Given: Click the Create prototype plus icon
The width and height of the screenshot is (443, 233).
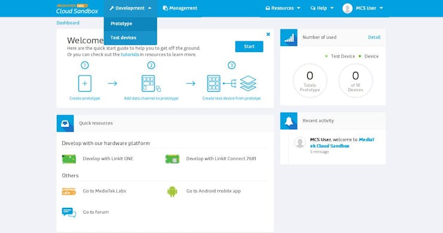Looking at the screenshot, I should [x=85, y=83].
